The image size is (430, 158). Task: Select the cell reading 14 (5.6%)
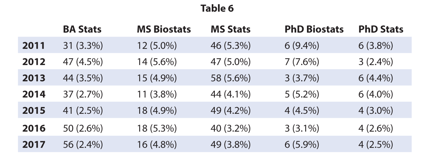157,62
